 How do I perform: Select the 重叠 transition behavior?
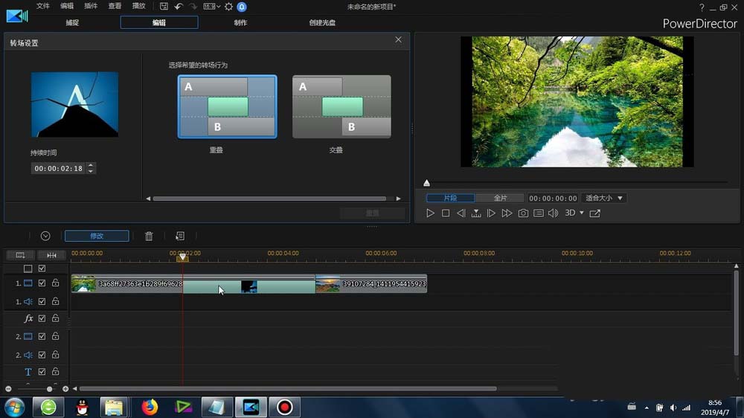tap(227, 107)
